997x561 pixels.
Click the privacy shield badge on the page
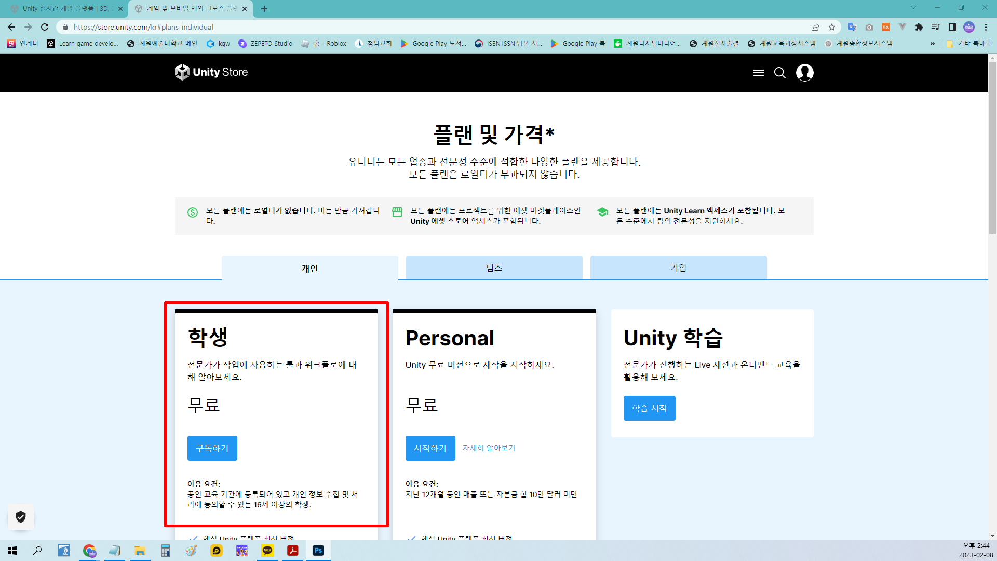[x=21, y=517]
